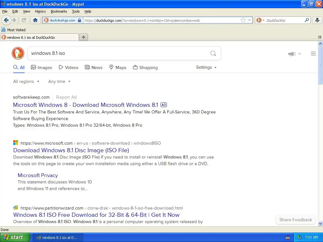Reload the page with the refresh icon
This screenshot has width=323, height=242.
pyautogui.click(x=24, y=20)
